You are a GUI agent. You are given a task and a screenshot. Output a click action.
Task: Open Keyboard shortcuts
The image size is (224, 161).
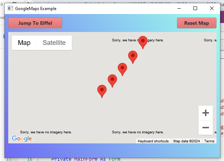click(153, 141)
